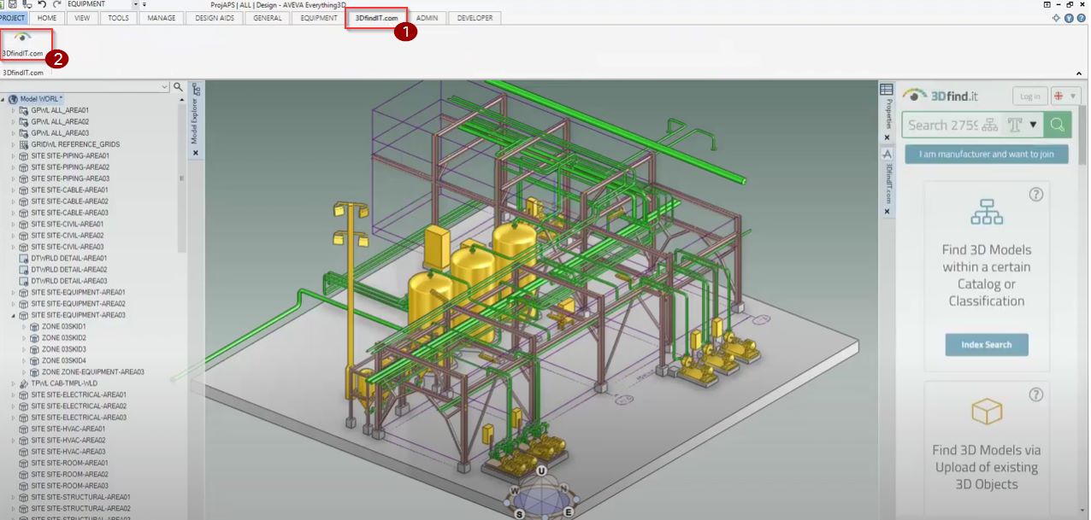
Task: Open the EQUIPMENT discipline dropdown in title bar
Action: [x=135, y=4]
